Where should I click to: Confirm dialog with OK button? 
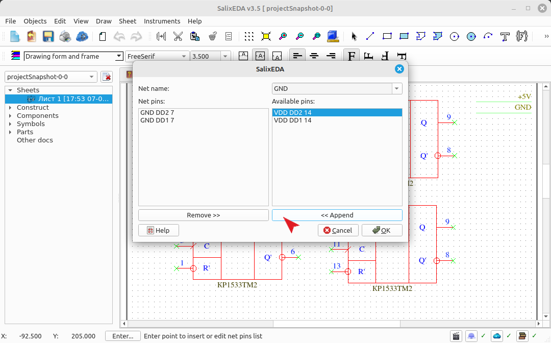(382, 230)
